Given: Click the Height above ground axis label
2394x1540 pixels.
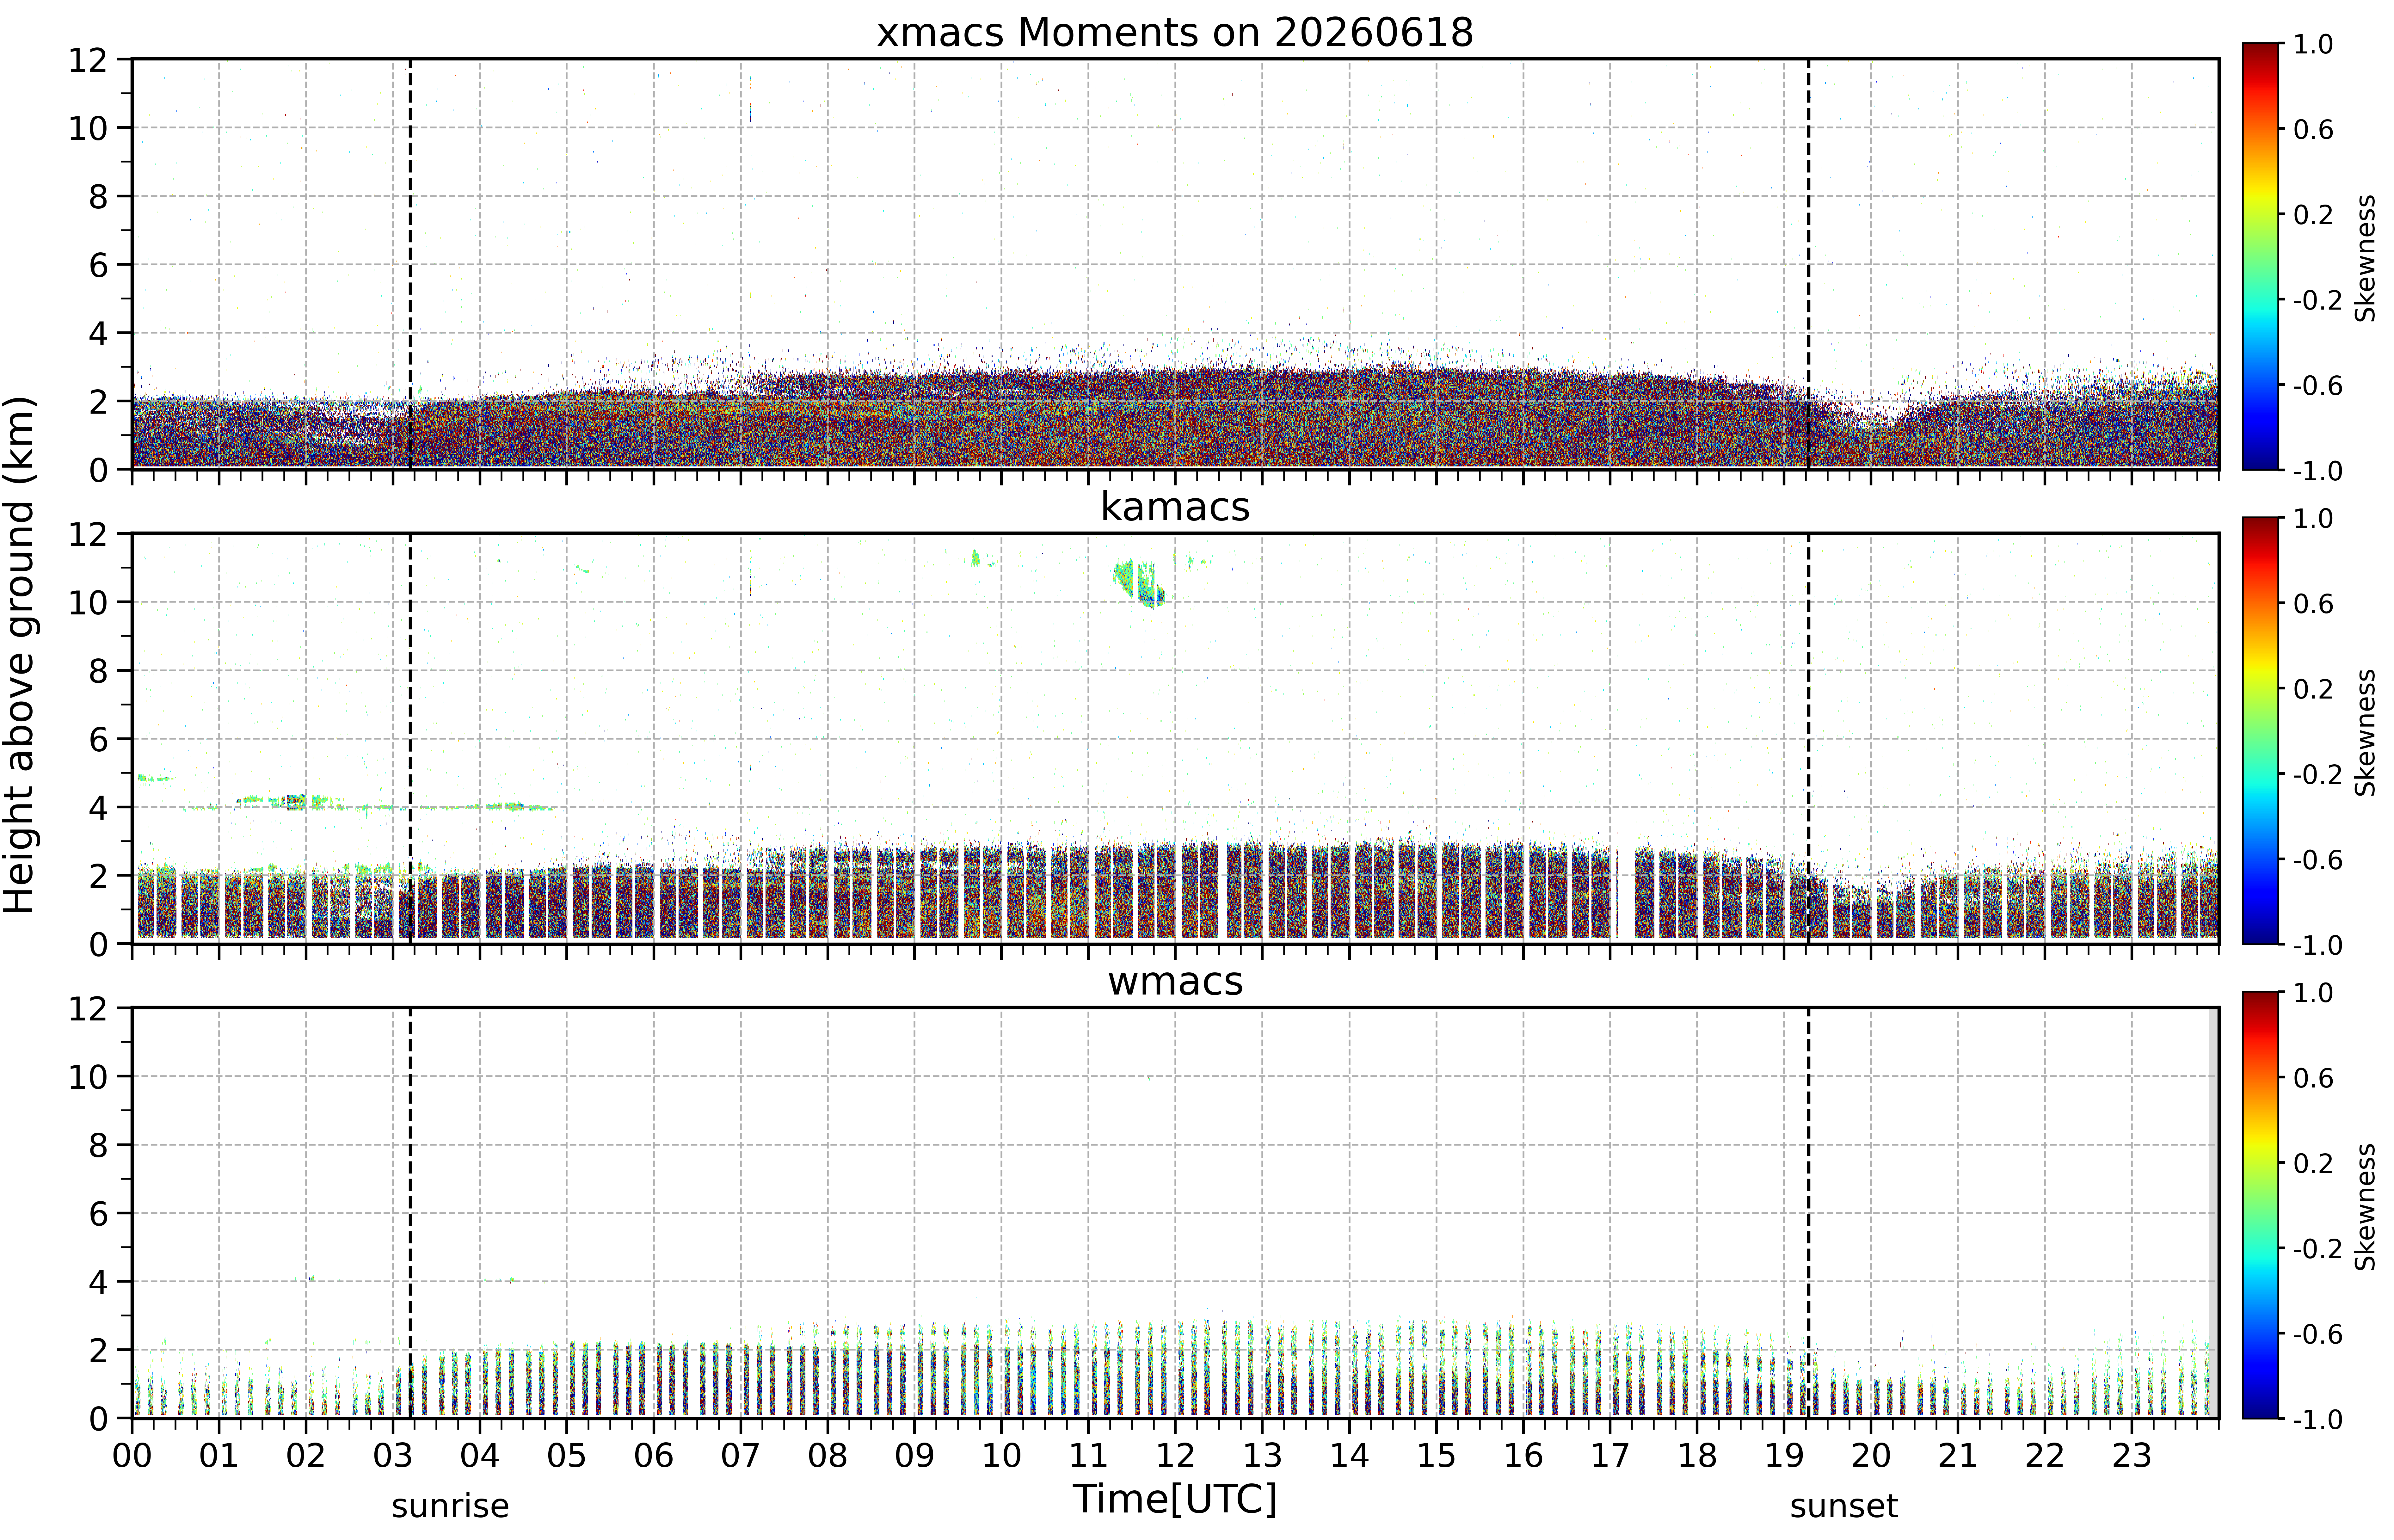Looking at the screenshot, I should 20,655.
